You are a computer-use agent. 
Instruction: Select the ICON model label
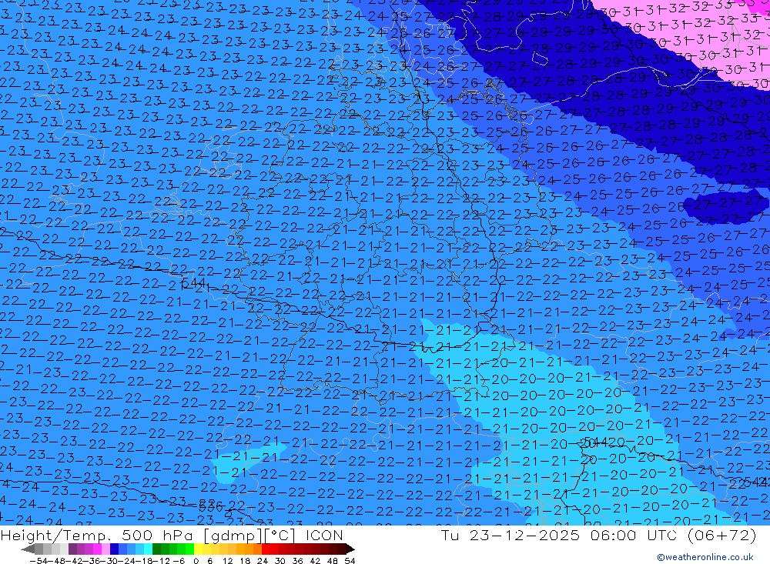pos(324,535)
